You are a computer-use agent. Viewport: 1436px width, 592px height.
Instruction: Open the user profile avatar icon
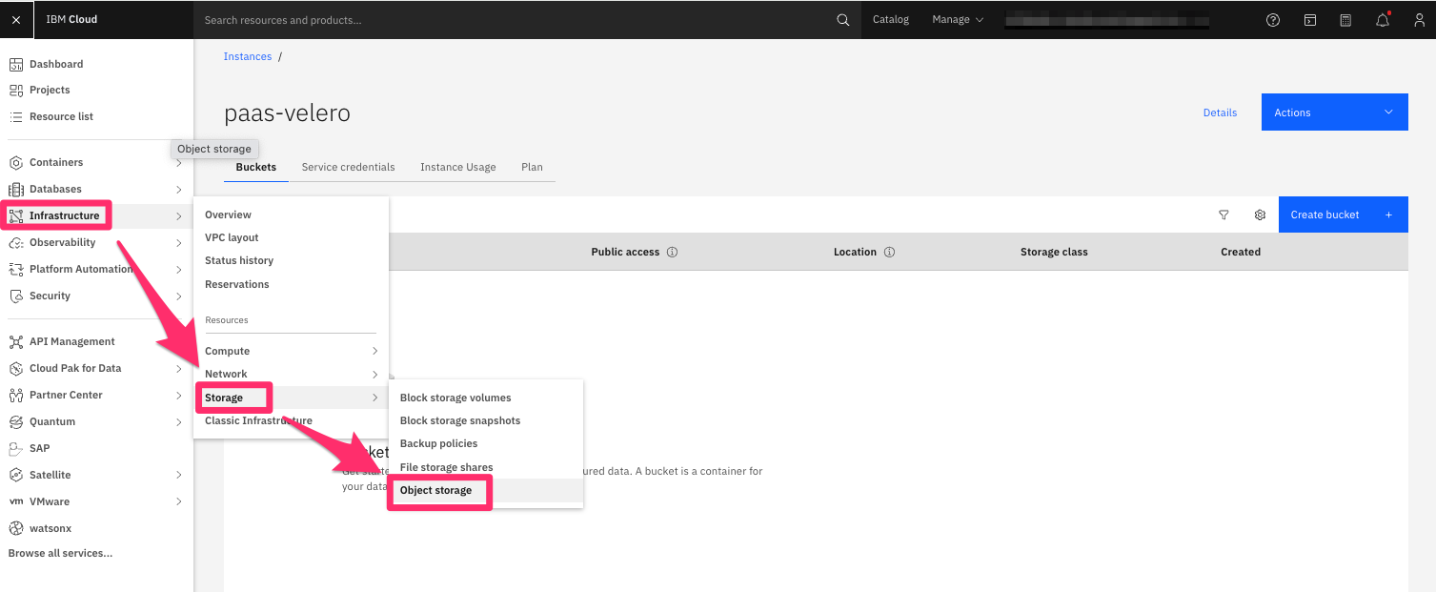coord(1419,19)
